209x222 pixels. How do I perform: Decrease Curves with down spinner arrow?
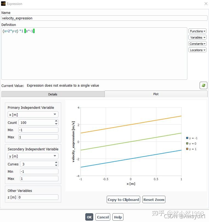coord(56,165)
